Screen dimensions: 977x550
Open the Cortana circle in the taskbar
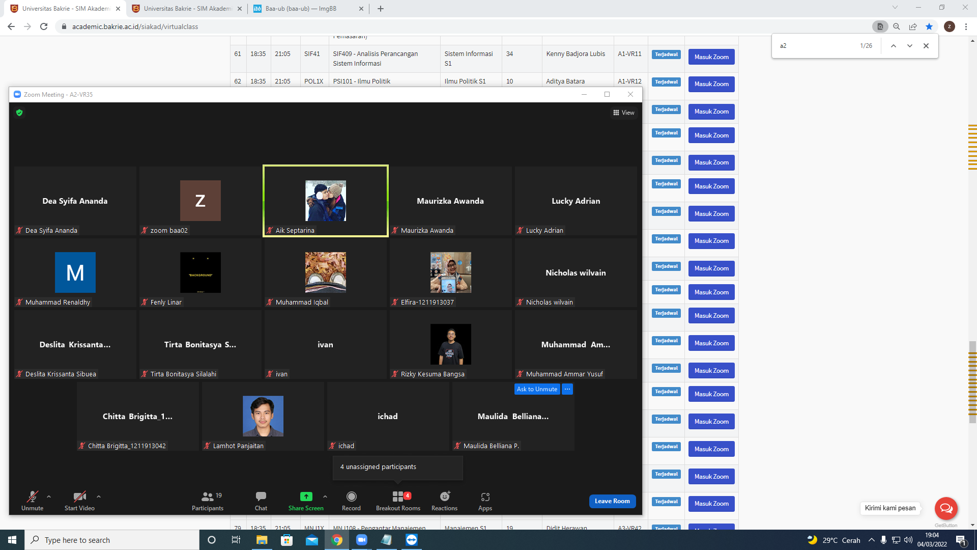tap(212, 540)
